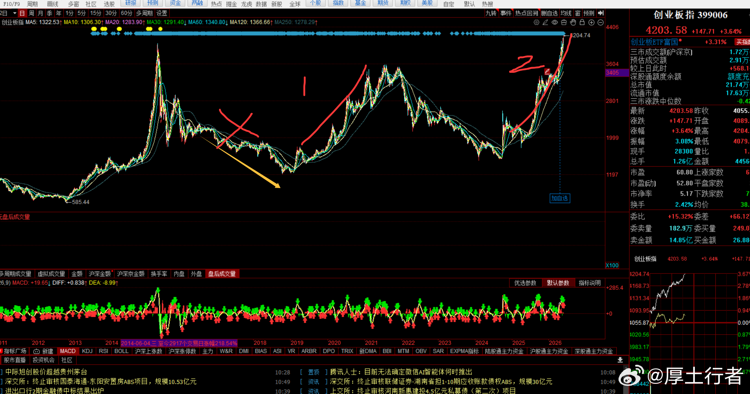
Task: Click the 研报 toolbar button
Action: pos(131,3)
